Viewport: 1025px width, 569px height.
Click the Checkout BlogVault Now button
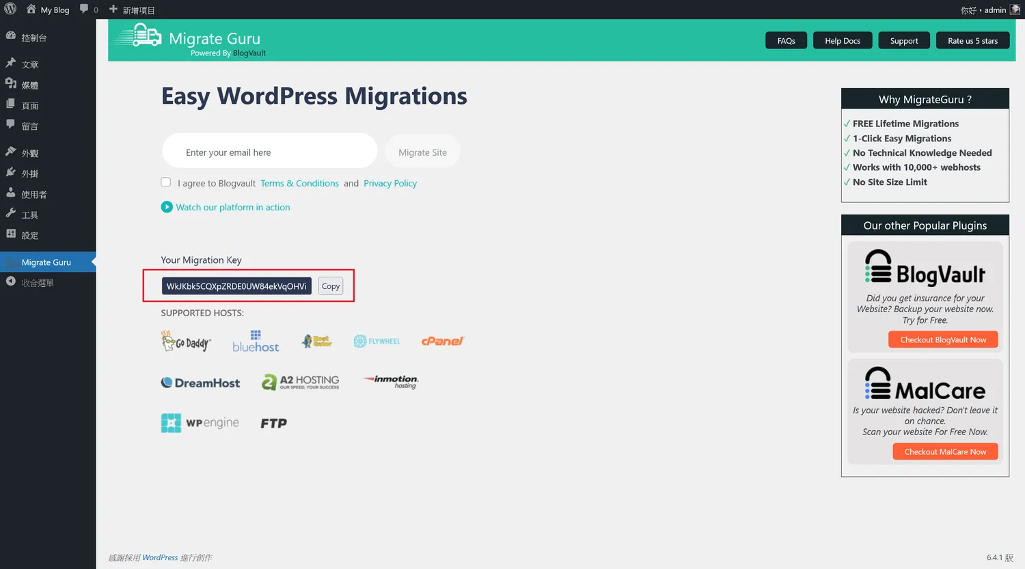click(x=942, y=339)
